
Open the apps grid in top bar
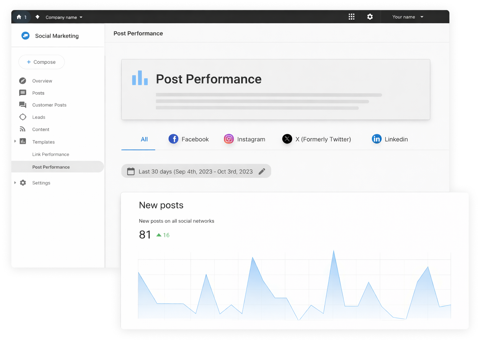pyautogui.click(x=351, y=16)
